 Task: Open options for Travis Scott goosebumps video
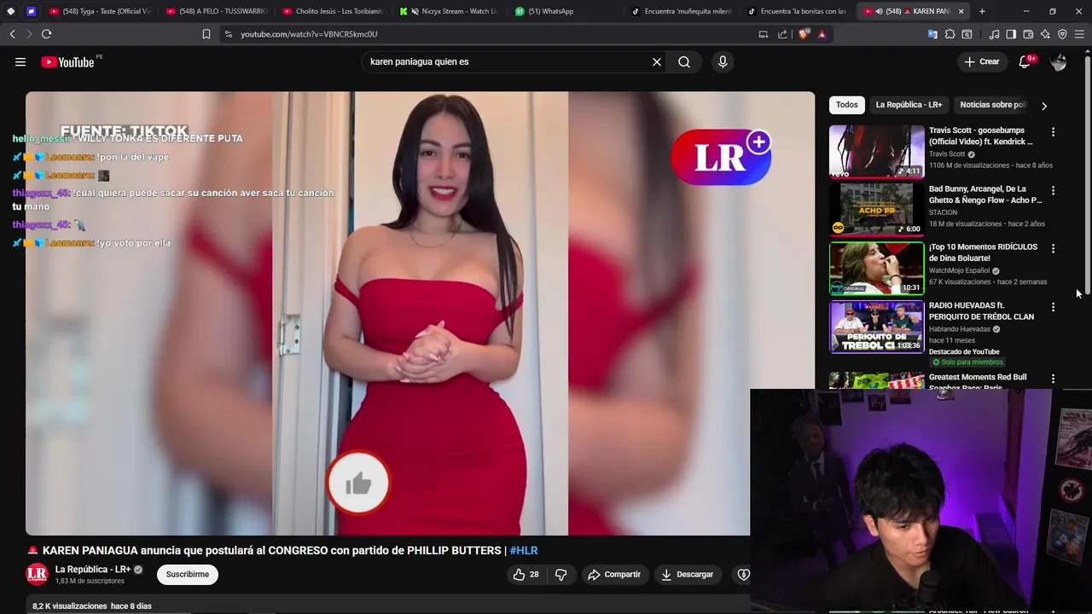tap(1053, 132)
